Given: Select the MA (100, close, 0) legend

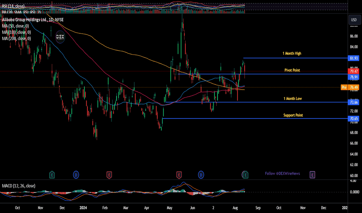Looking at the screenshot, I should (x=16, y=32).
